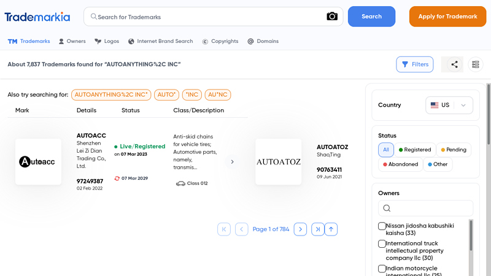Click the Live/Registered status text
Image resolution: width=491 pixels, height=276 pixels.
pos(142,147)
